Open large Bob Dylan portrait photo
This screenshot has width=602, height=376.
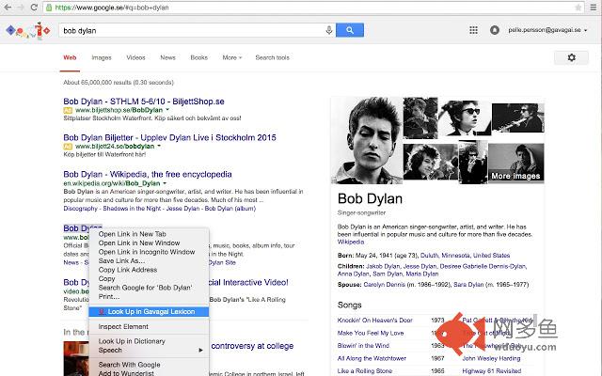366,140
